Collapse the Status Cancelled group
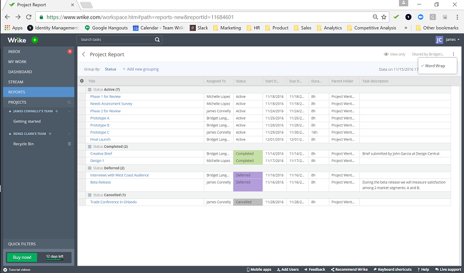464x273 pixels. click(89, 195)
